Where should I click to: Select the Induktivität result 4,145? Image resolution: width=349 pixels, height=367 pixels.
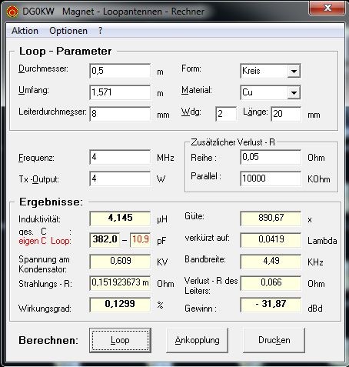[x=120, y=218]
